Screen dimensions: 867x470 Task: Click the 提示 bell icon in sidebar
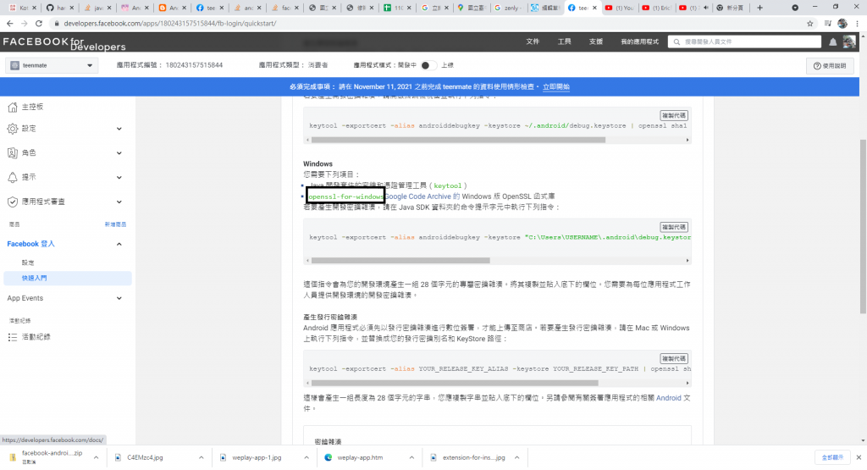pyautogui.click(x=13, y=177)
